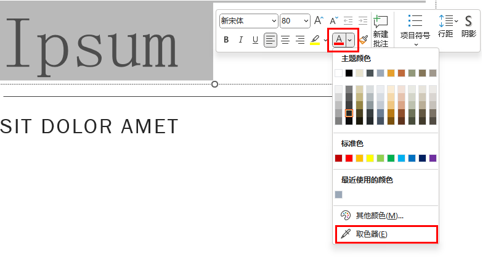
Task: Pick dark navy standard color swatch
Action: (x=422, y=158)
